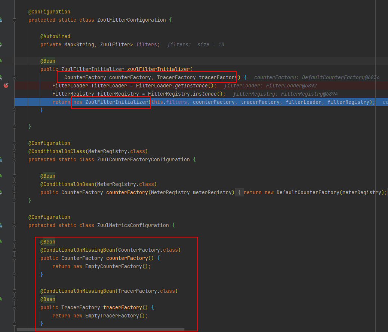Click autowired-dependency gutter icon beside filters field
Viewport: 388px width, 332px height.
[x=1, y=44]
